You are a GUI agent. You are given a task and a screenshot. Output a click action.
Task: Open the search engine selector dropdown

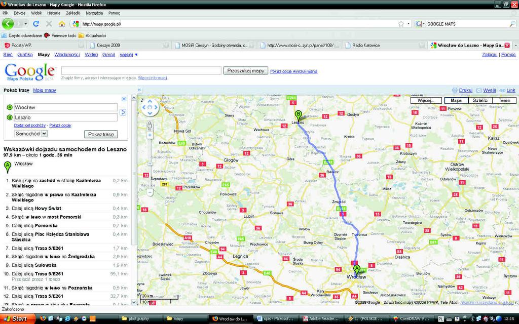pos(420,24)
